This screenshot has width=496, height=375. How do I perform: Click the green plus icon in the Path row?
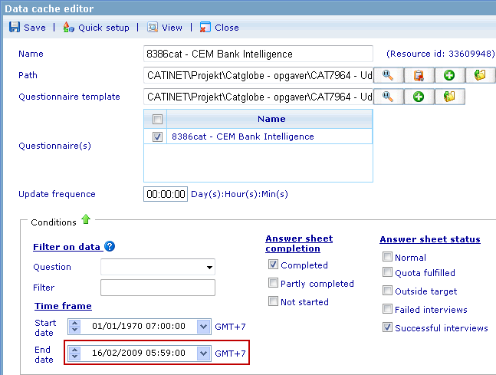[450, 75]
